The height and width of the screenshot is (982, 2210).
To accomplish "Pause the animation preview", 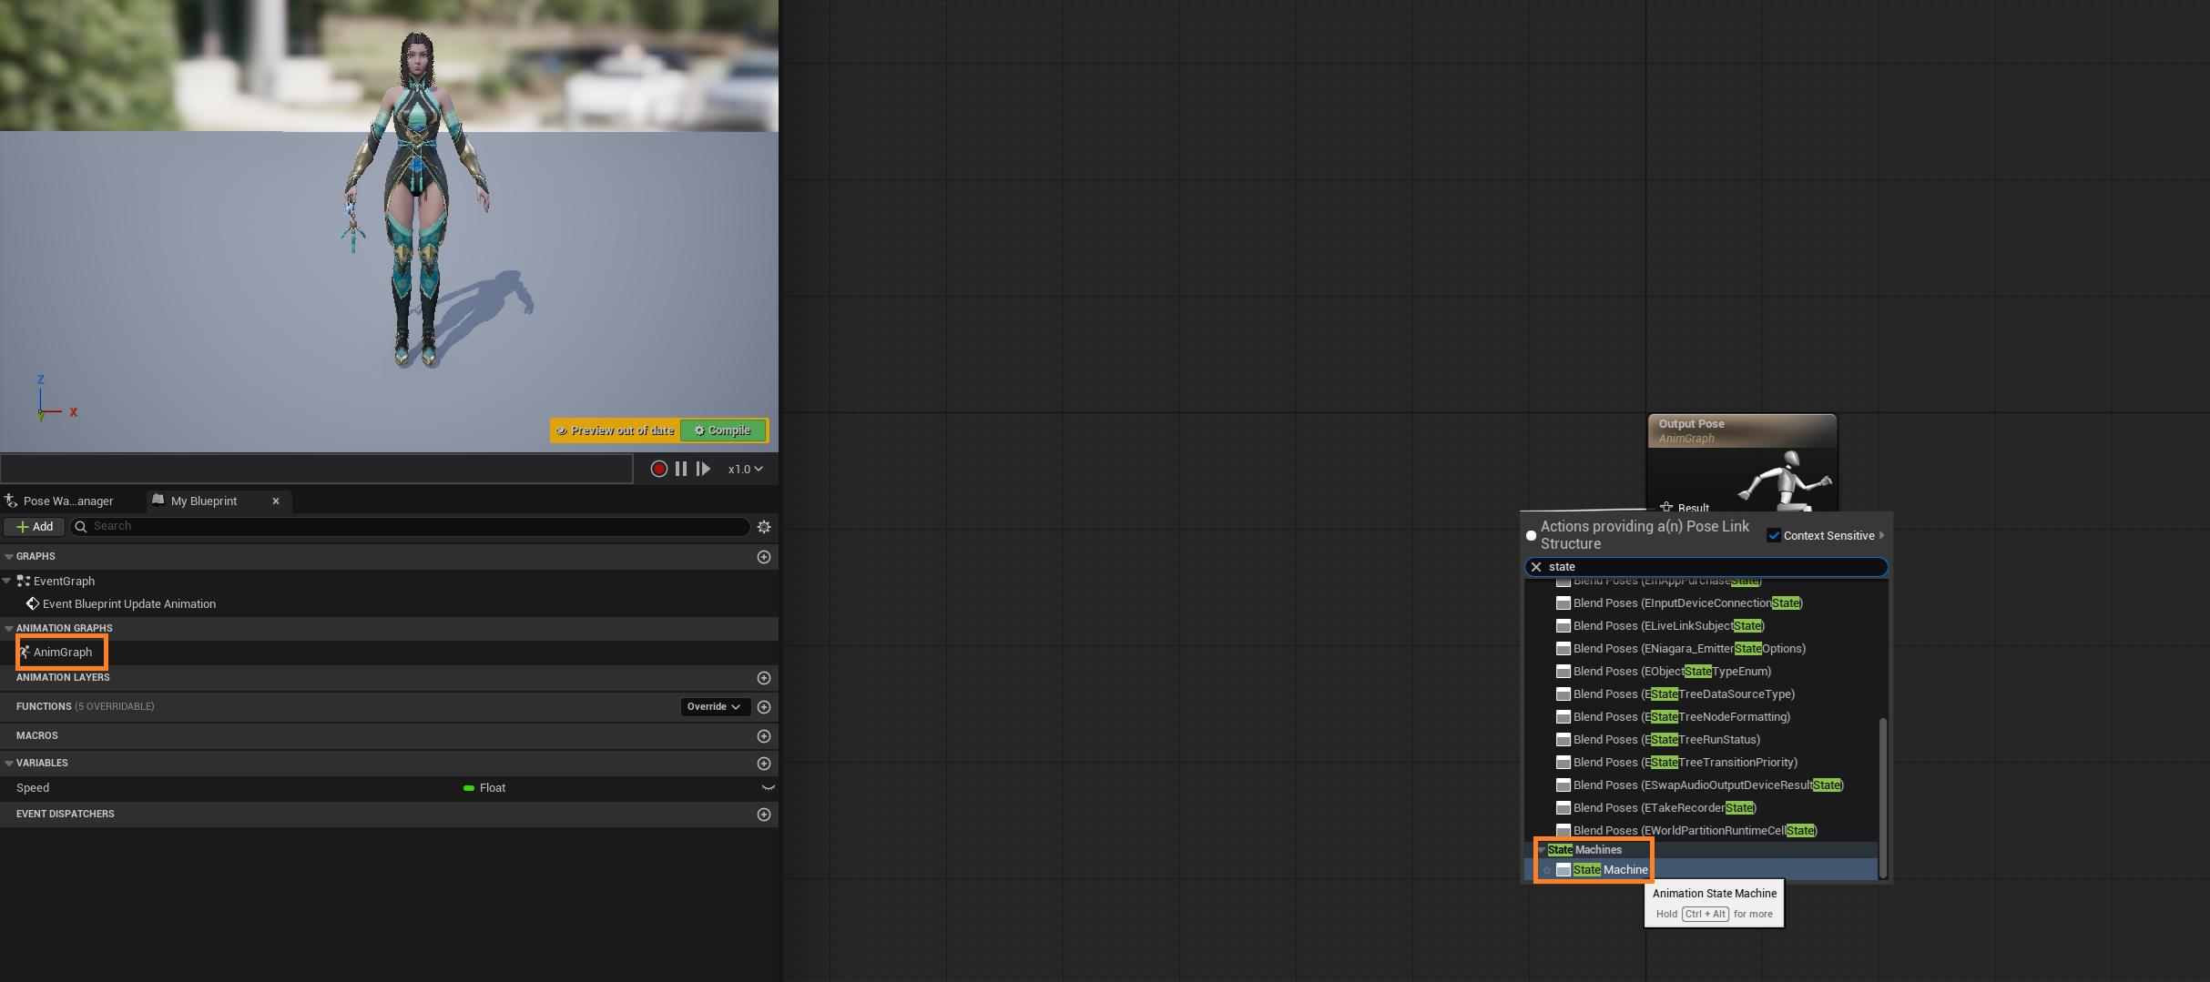I will [x=681, y=469].
